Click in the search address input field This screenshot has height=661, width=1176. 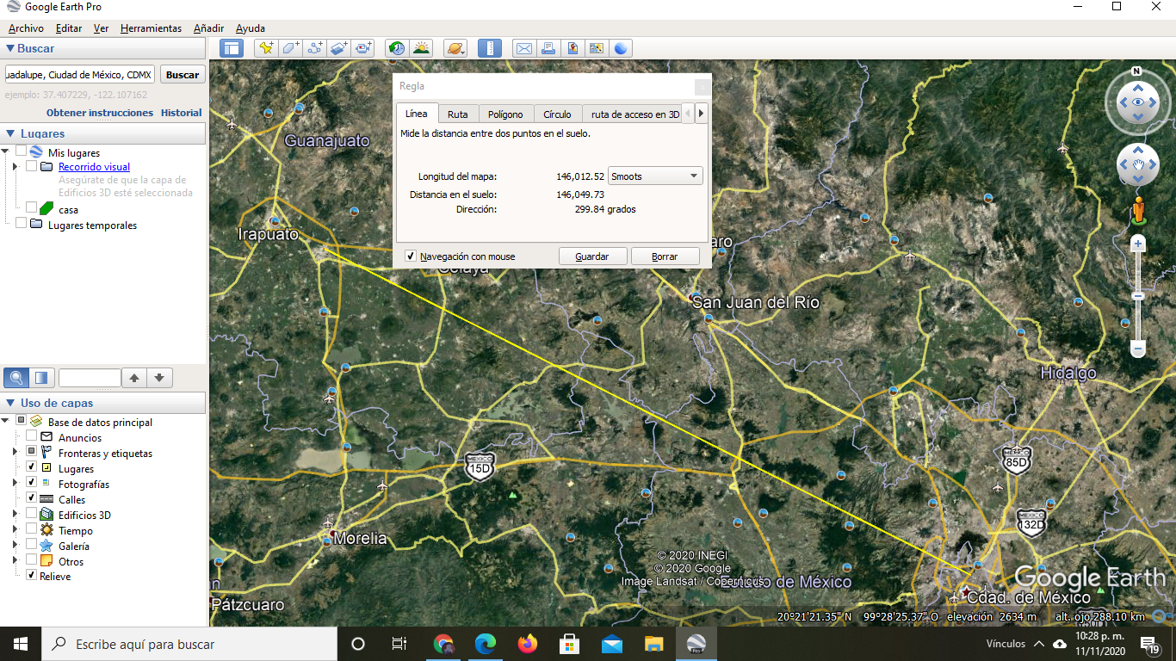(x=80, y=75)
